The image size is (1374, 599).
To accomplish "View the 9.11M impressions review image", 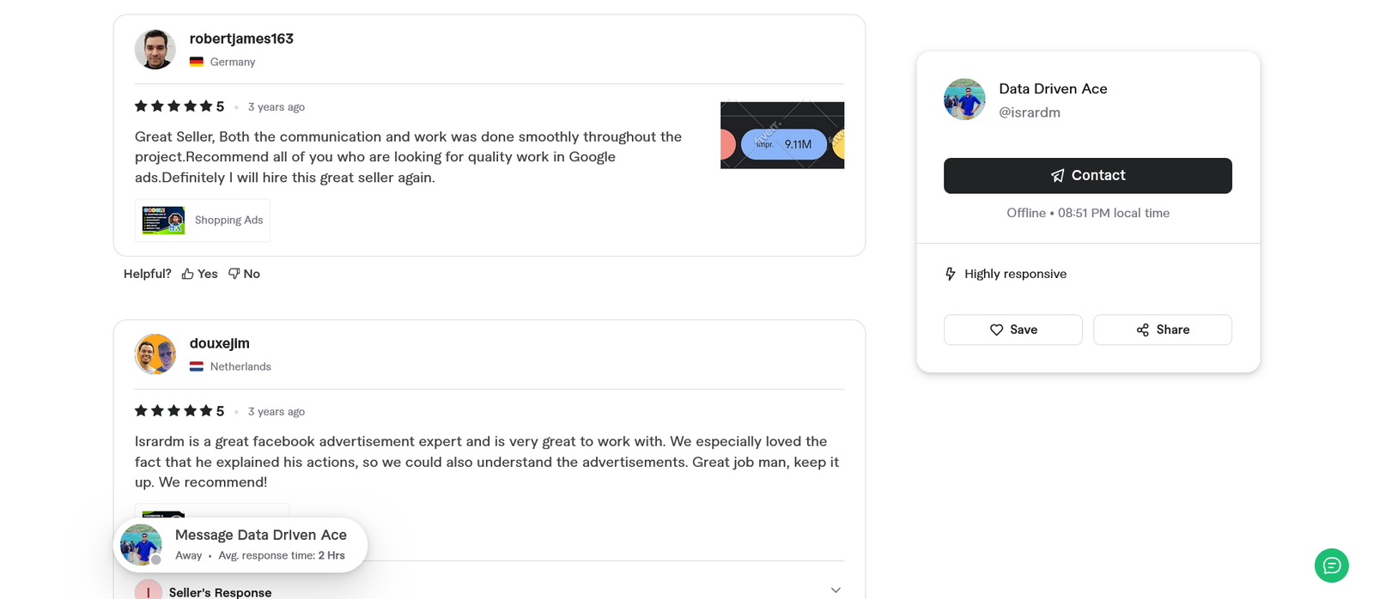I will click(x=781, y=135).
